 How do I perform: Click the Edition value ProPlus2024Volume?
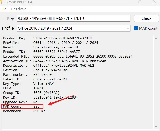tap(51, 70)
